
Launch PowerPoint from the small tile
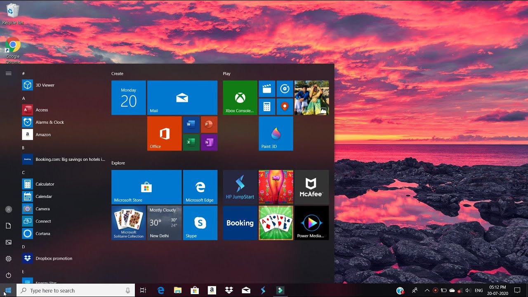point(209,124)
